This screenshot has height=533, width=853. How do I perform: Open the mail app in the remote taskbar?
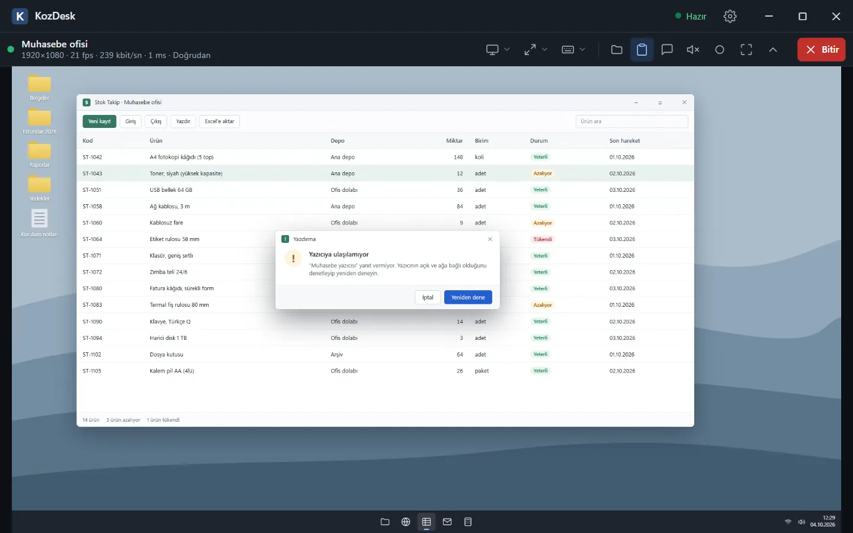(x=447, y=522)
